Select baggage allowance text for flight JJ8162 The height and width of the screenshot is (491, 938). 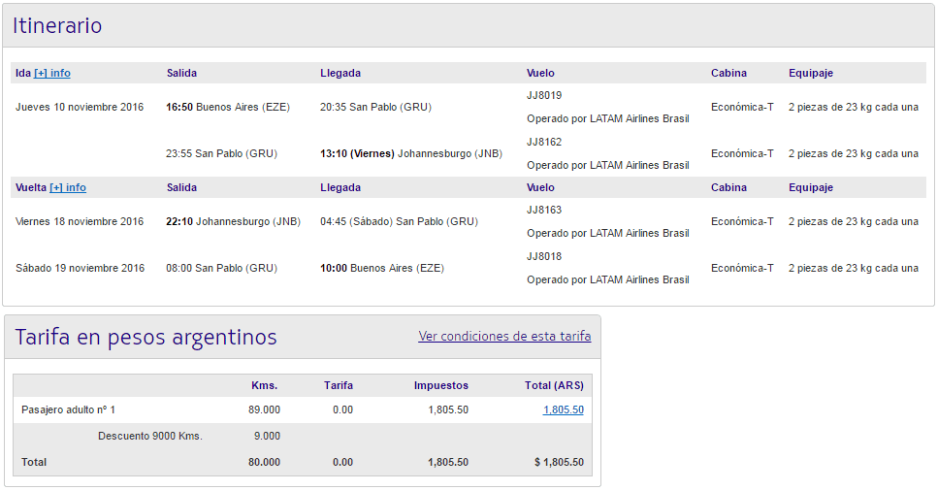tap(853, 154)
